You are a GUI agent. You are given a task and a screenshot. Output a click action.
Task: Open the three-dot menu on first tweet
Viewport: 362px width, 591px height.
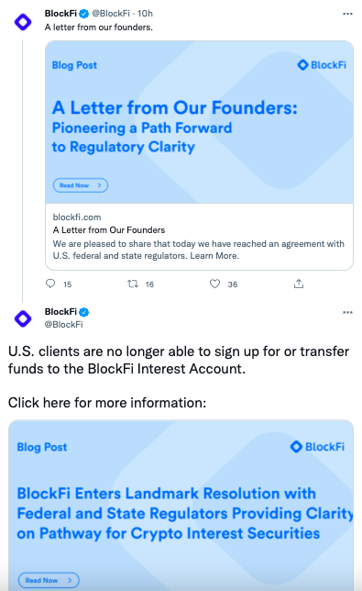point(347,14)
